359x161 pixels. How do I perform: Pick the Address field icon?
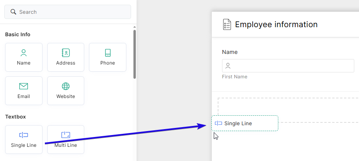pyautogui.click(x=66, y=53)
